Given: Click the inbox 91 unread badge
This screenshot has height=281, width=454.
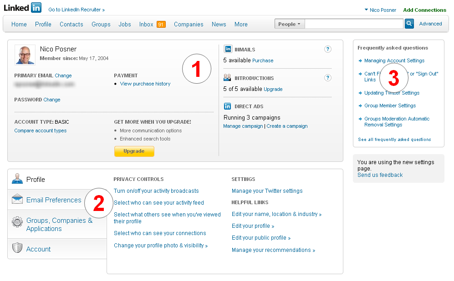Looking at the screenshot, I should click(161, 24).
